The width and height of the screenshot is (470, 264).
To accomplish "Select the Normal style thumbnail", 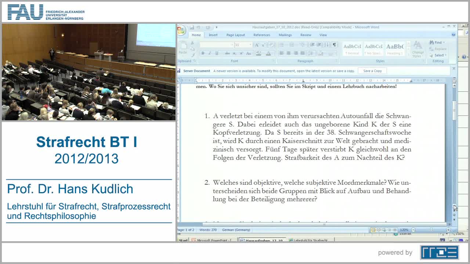I will click(352, 48).
